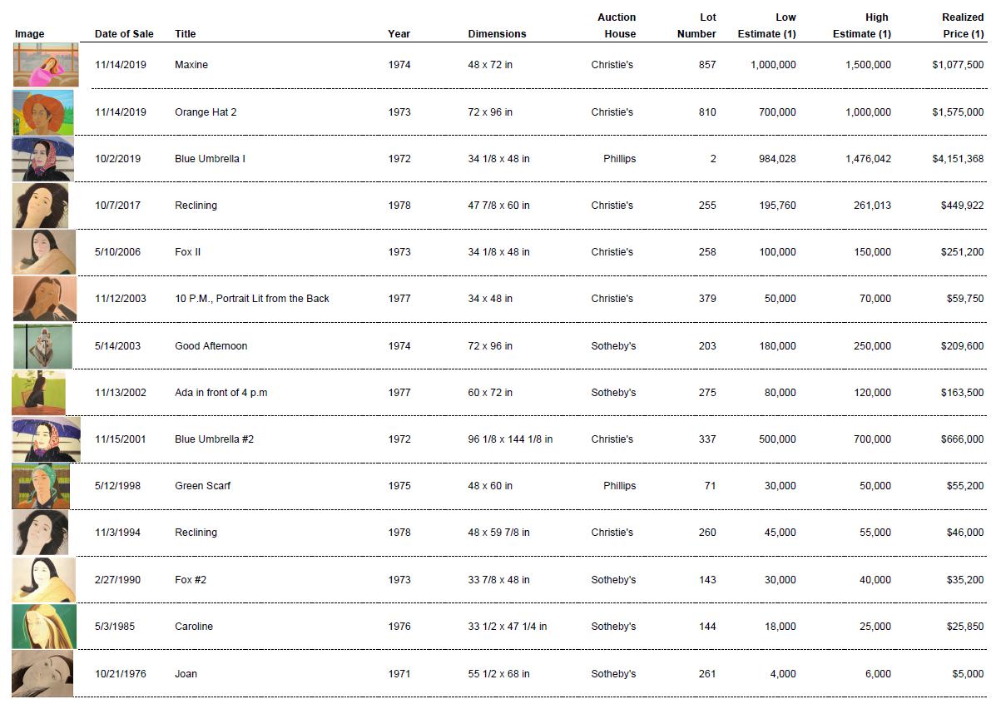This screenshot has height=704, width=996.
Task: Click the title '10 P.M., Portrait Lit from the Back'
Action: pos(252,299)
